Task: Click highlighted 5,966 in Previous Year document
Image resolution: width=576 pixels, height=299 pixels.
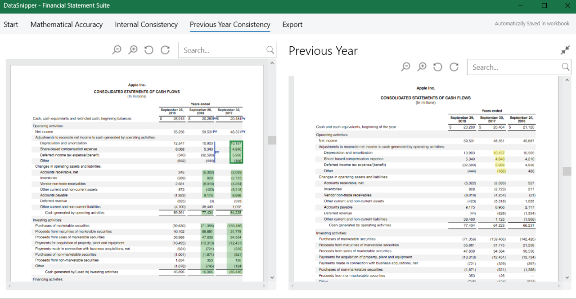Action: click(500, 165)
